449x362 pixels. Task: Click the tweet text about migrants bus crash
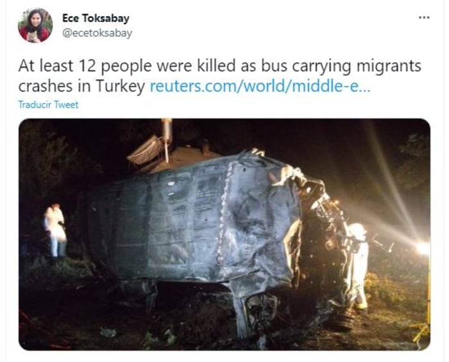pyautogui.click(x=219, y=76)
